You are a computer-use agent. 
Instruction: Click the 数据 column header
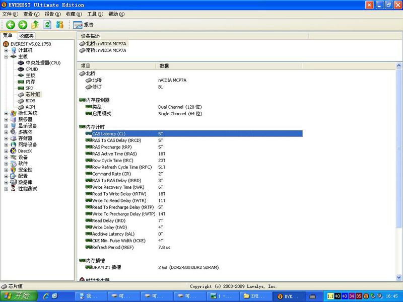[164, 66]
